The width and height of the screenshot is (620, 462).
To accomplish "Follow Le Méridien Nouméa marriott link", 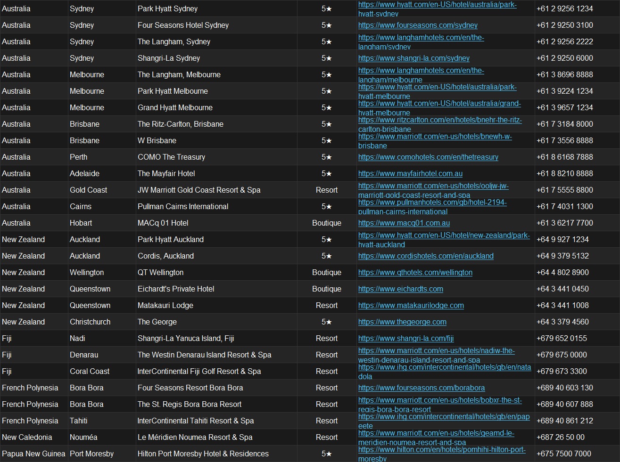I will click(436, 437).
